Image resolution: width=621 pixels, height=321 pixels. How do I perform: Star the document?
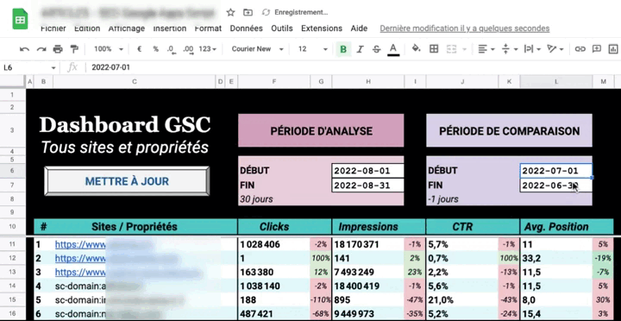tap(230, 12)
